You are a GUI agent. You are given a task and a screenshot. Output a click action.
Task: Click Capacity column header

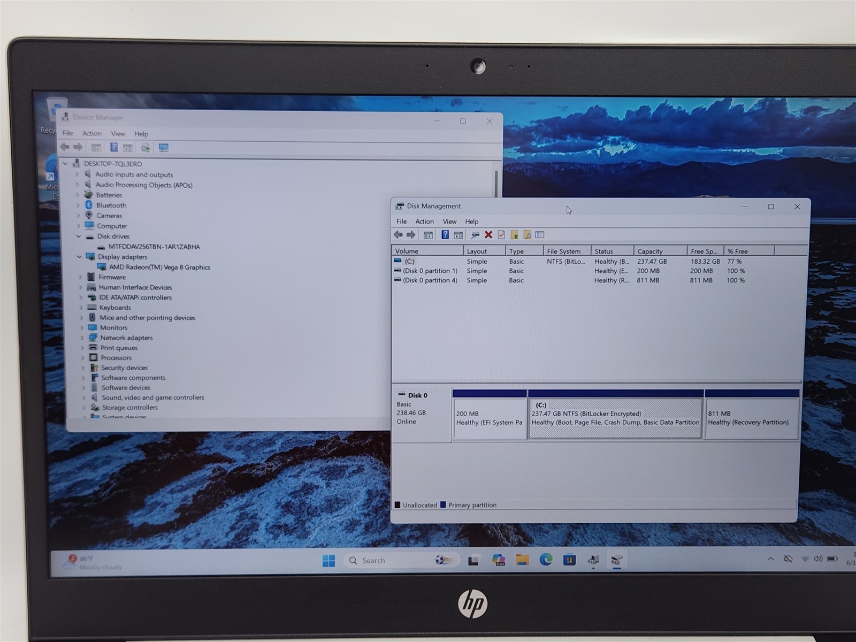(x=660, y=251)
